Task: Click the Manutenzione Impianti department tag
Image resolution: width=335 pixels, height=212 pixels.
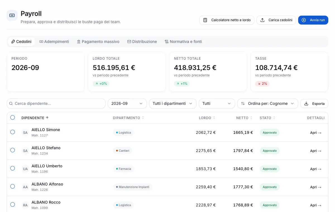Action: tap(133, 187)
